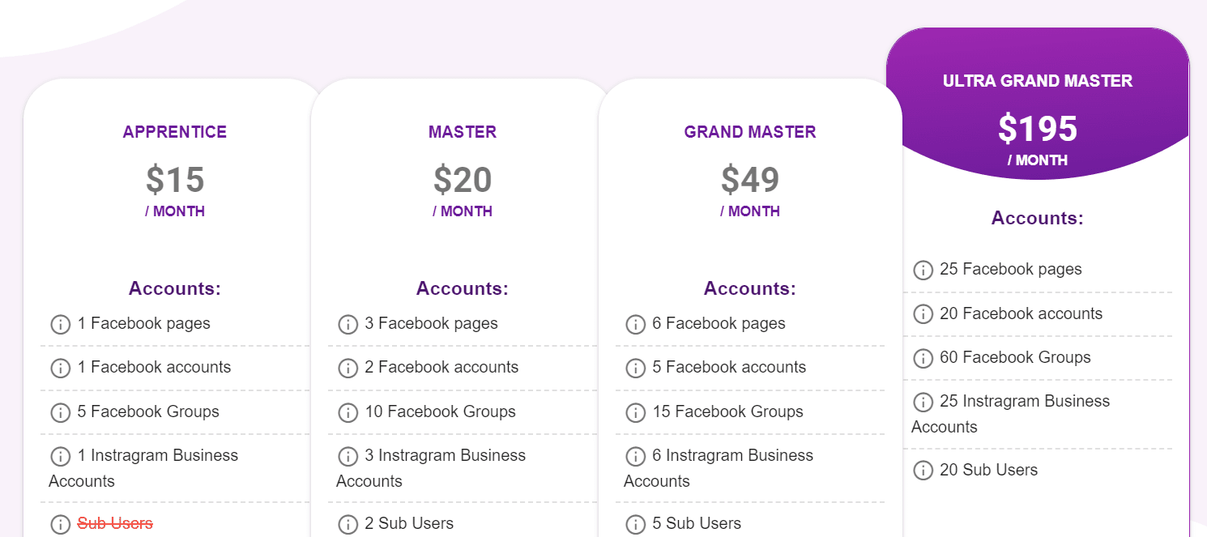Click the GRAND MASTER plan heading

tap(749, 131)
